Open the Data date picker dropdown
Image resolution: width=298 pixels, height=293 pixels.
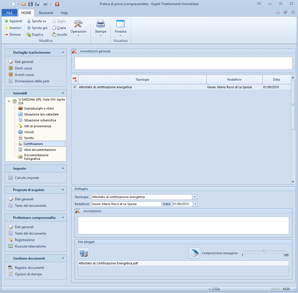tap(195, 204)
